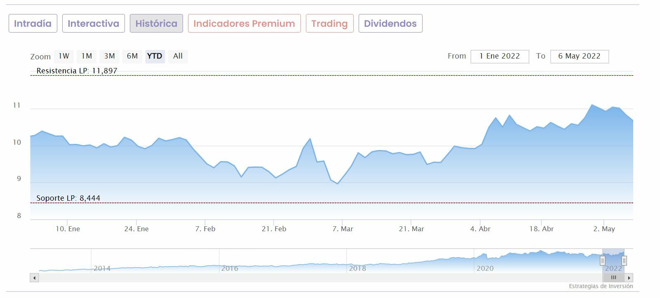Click the navigator scroll left arrow
This screenshot has width=660, height=298.
(34, 278)
